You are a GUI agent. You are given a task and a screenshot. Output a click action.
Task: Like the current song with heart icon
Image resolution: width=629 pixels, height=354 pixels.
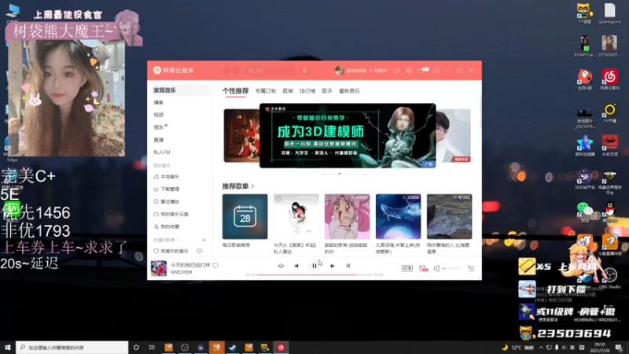point(215,265)
